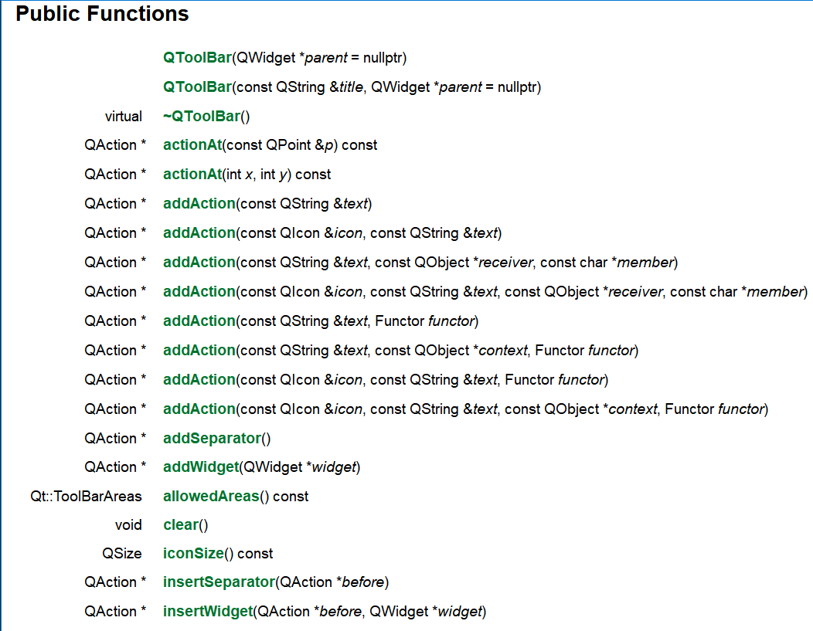Open addAction with icon, text, context, functor
813x631 pixels.
click(x=199, y=409)
